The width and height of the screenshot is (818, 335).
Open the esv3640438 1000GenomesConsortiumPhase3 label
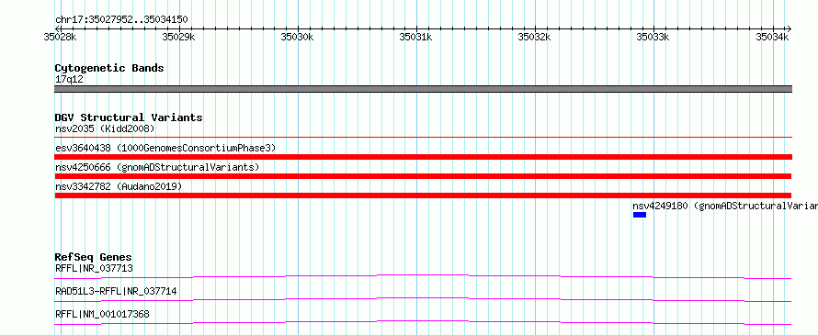[165, 148]
